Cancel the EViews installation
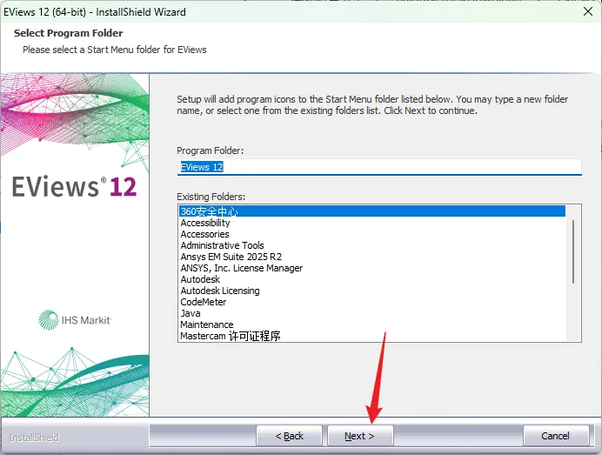Viewport: 602px width, 455px height. pos(556,436)
